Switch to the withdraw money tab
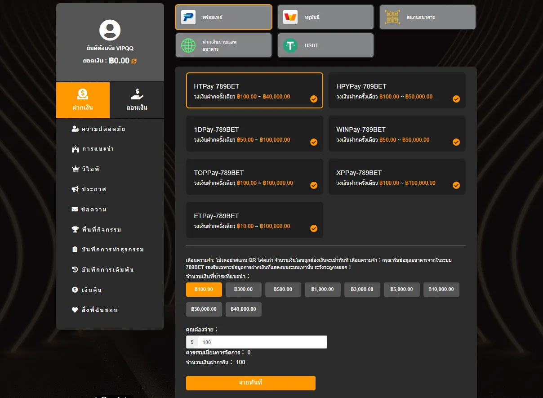 coord(137,100)
